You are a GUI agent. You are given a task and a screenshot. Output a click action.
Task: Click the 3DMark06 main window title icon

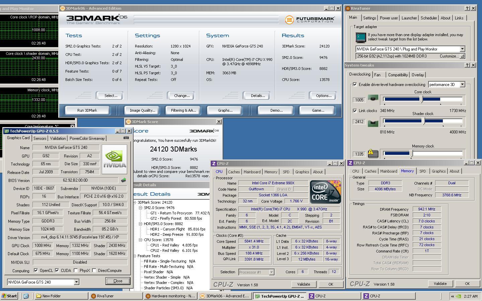coord(63,8)
